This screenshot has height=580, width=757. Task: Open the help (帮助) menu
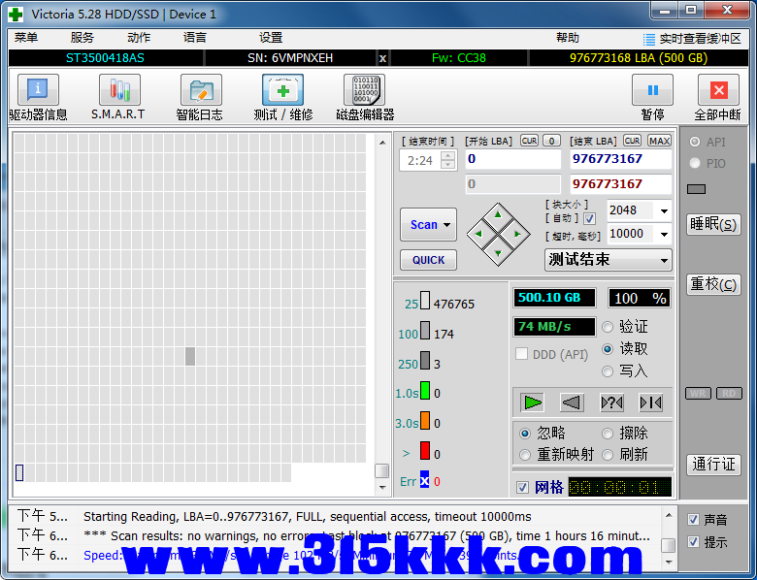point(568,38)
